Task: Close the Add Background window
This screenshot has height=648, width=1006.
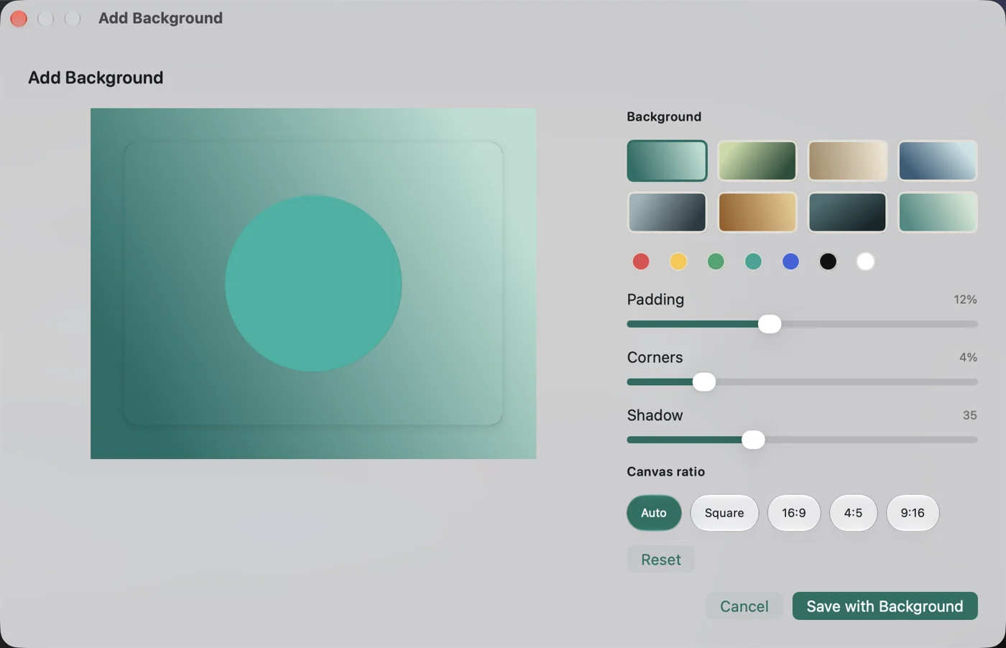Action: pyautogui.click(x=19, y=19)
